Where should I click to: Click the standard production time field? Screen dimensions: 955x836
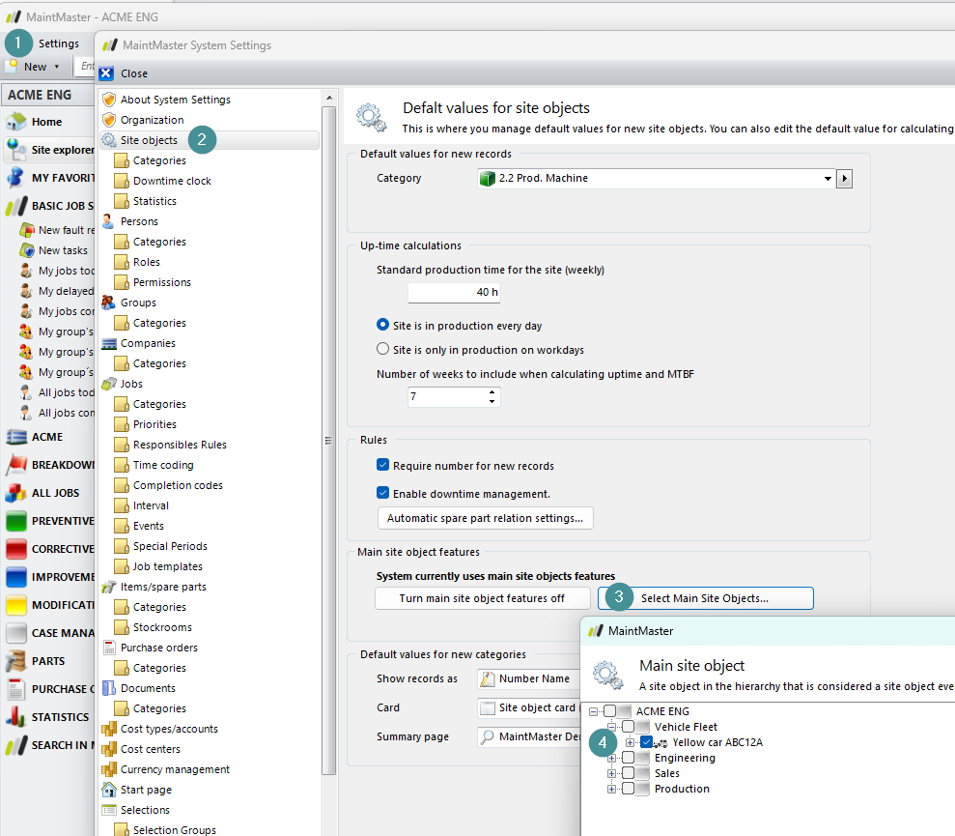pos(454,293)
